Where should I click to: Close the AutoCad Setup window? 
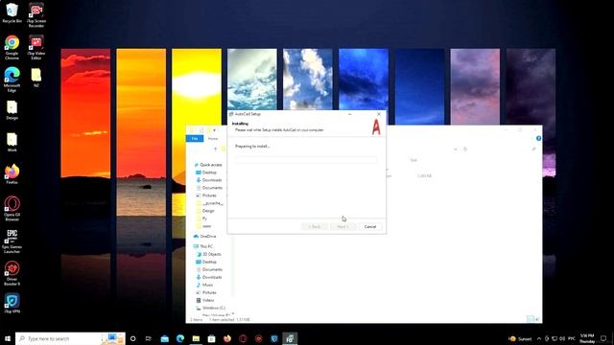click(379, 114)
